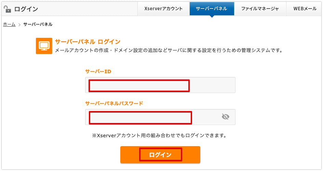The width and height of the screenshot is (323, 171).
Task: Click the blue arrow under the active tab
Action: 212,16
